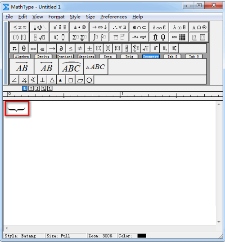Click the Size: Full status field
Image resolution: width=225 pixels, height=242 pixels.
pos(66,236)
